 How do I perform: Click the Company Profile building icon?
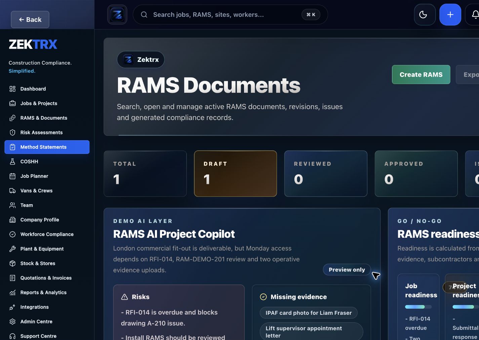click(x=12, y=220)
